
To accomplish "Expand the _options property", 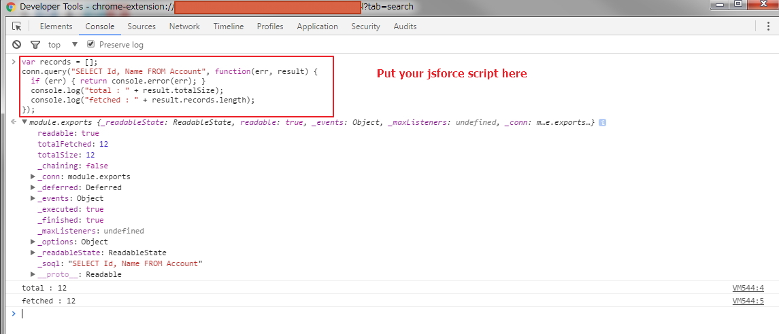I will click(x=33, y=242).
